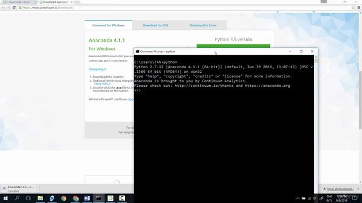Click the green Python 3.5 download button
The width and height of the screenshot is (362, 203).
pyautogui.click(x=233, y=46)
